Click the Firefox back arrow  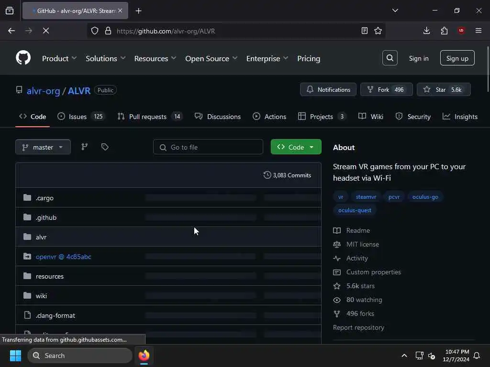click(11, 31)
